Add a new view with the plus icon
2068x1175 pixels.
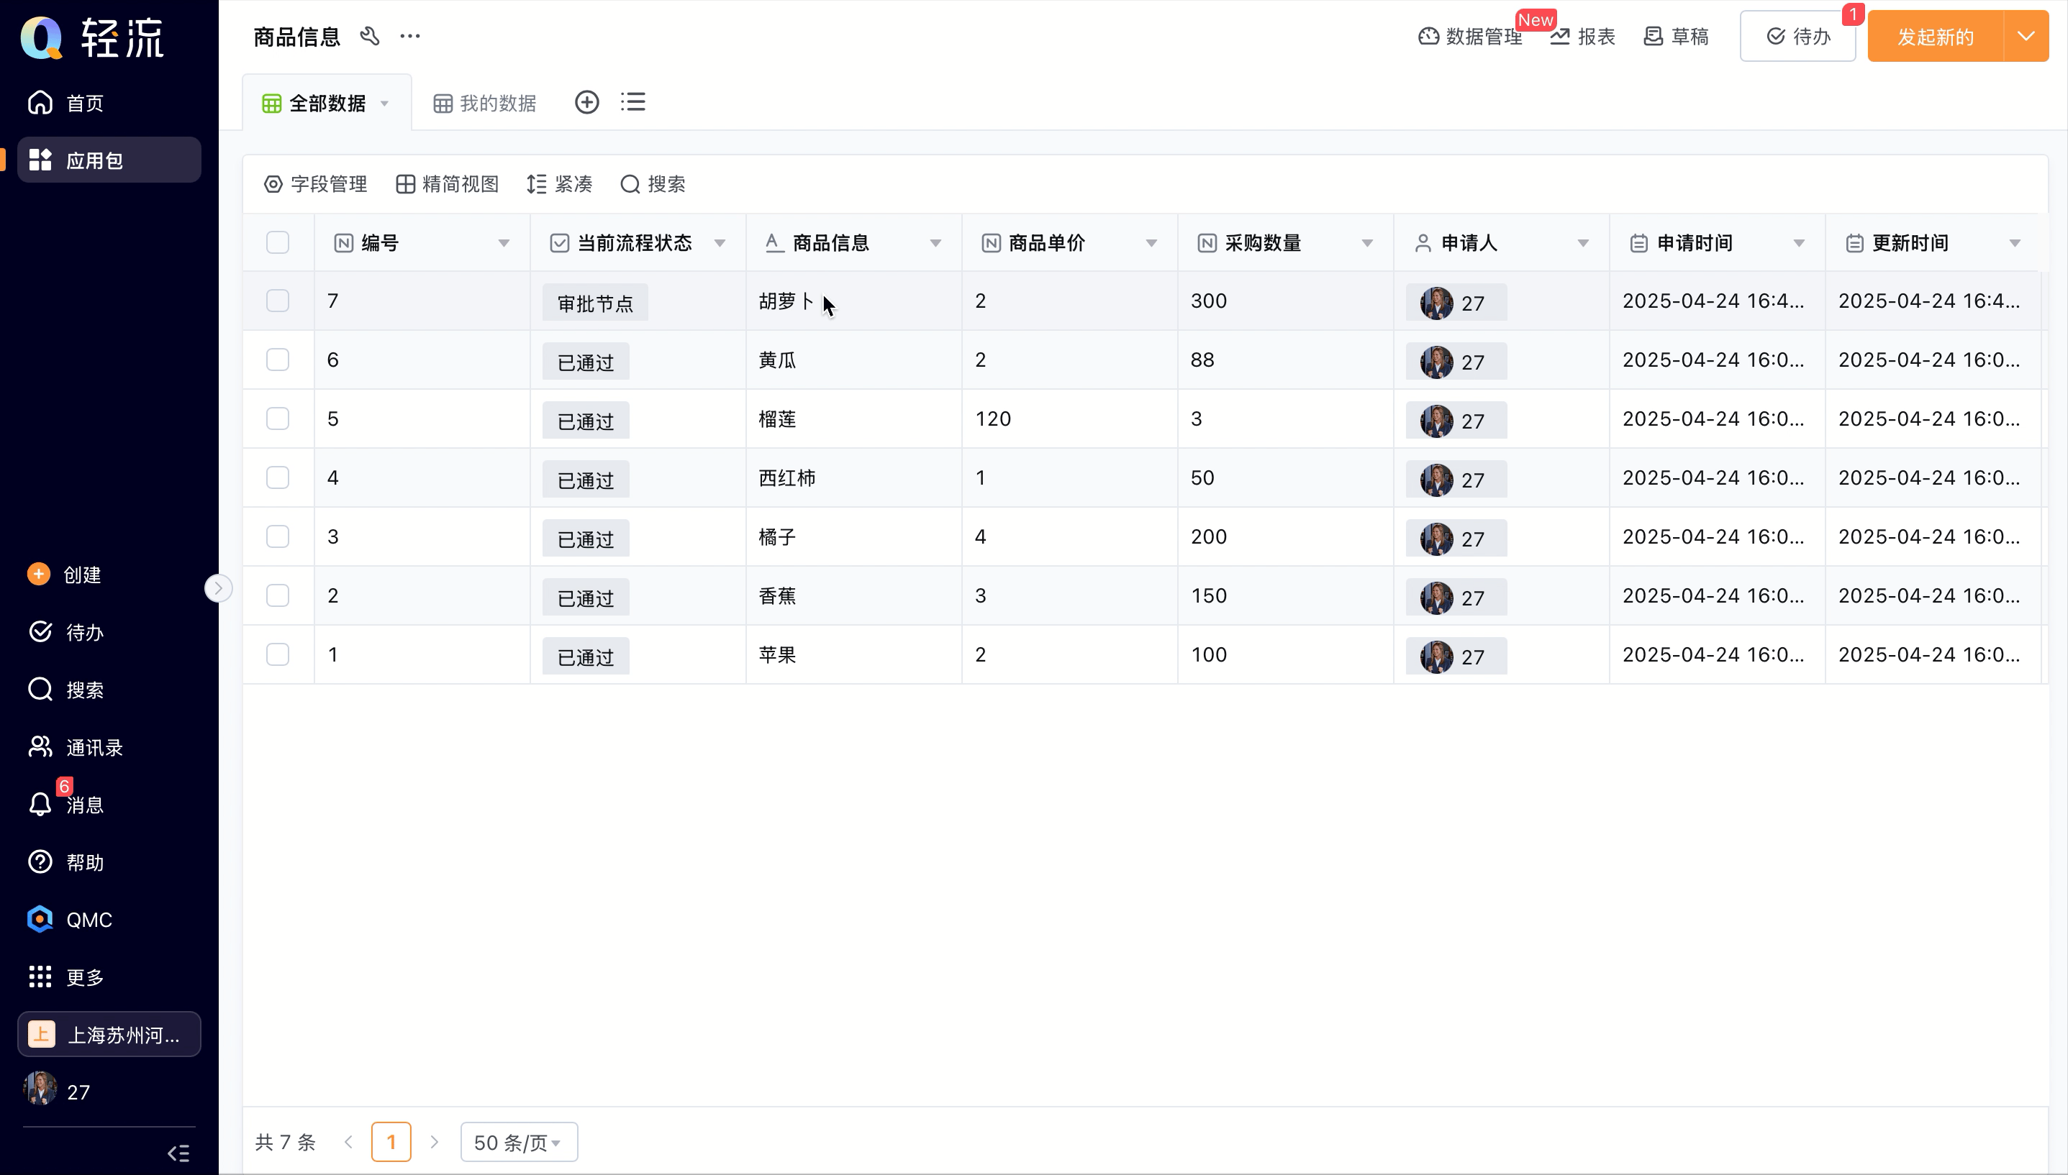click(x=587, y=103)
